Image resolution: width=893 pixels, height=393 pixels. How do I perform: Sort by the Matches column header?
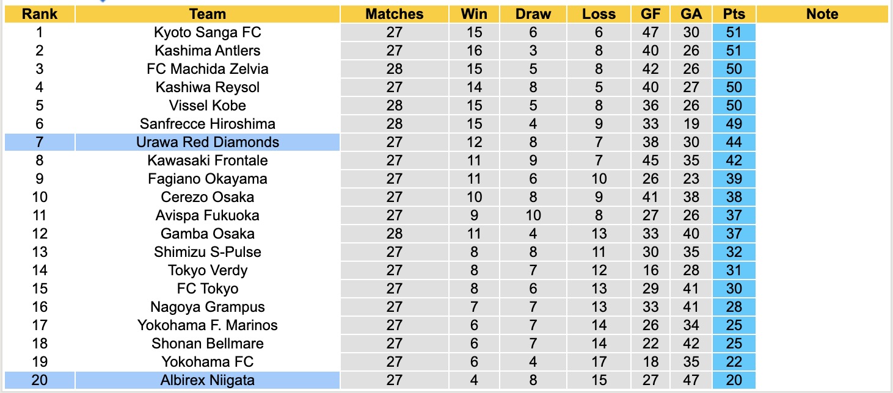[394, 14]
